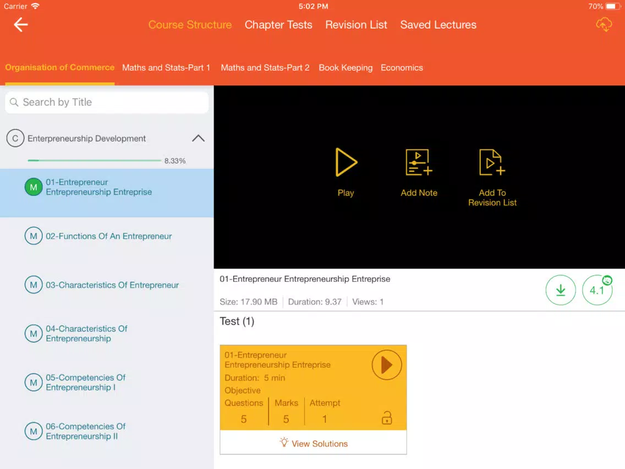The width and height of the screenshot is (625, 469).
Task: Select the Economics subject tab
Action: tap(402, 68)
